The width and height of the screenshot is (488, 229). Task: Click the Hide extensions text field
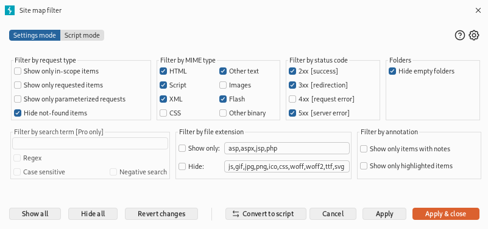tap(286, 166)
